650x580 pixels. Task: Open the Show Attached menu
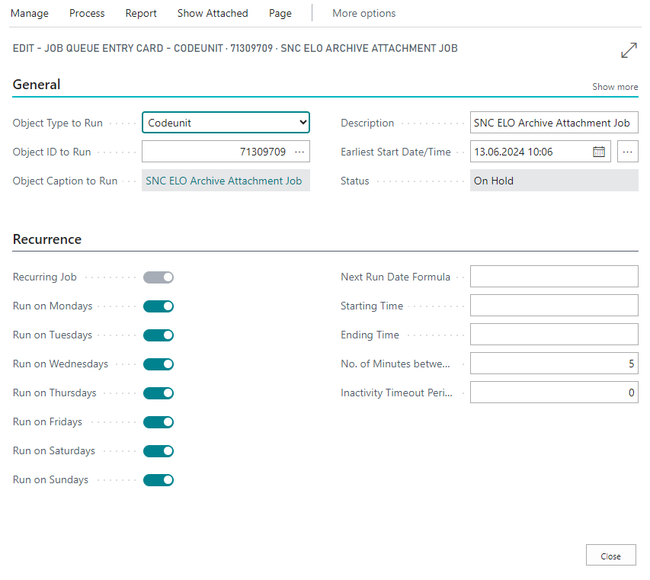(x=213, y=13)
